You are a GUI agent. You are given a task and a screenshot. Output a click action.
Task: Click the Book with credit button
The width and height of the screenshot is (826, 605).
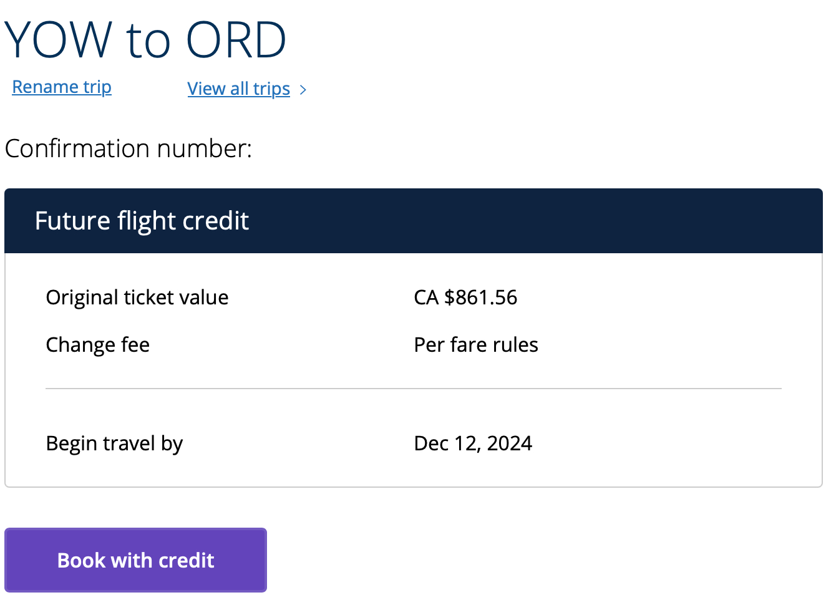(x=135, y=559)
